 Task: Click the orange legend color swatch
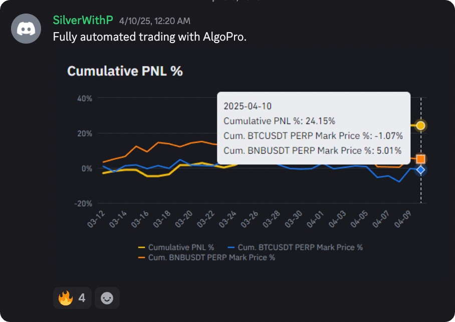click(x=141, y=257)
